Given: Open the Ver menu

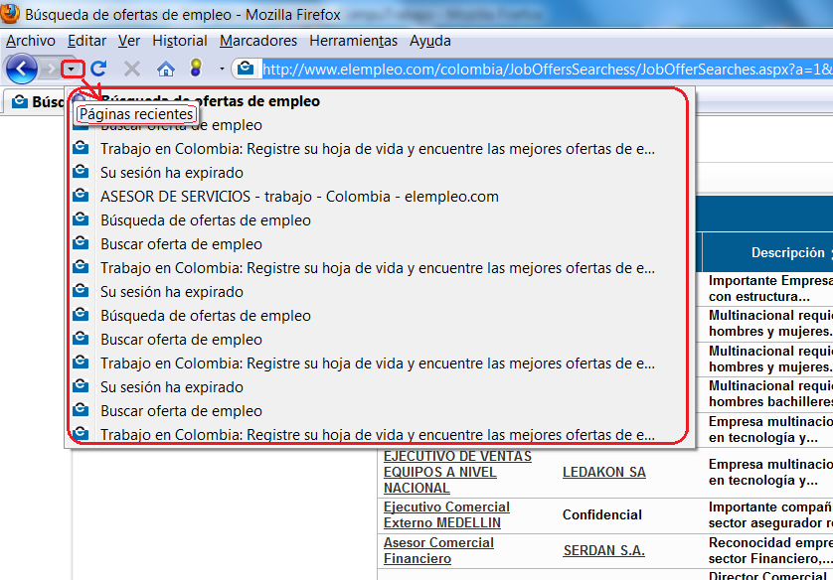Looking at the screenshot, I should coord(129,41).
